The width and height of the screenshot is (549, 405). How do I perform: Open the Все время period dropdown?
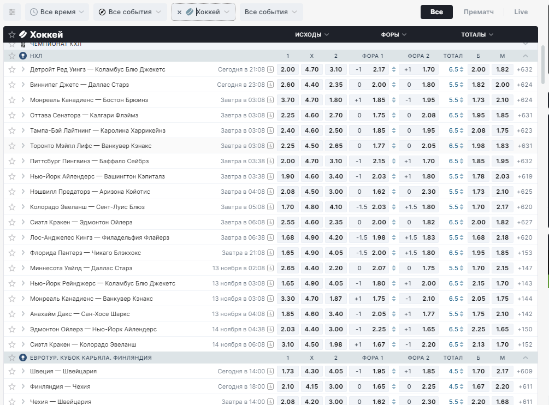tap(57, 12)
